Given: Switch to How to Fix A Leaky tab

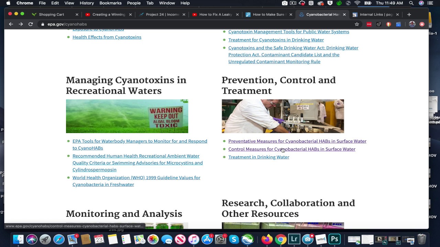Looking at the screenshot, I should (x=215, y=14).
